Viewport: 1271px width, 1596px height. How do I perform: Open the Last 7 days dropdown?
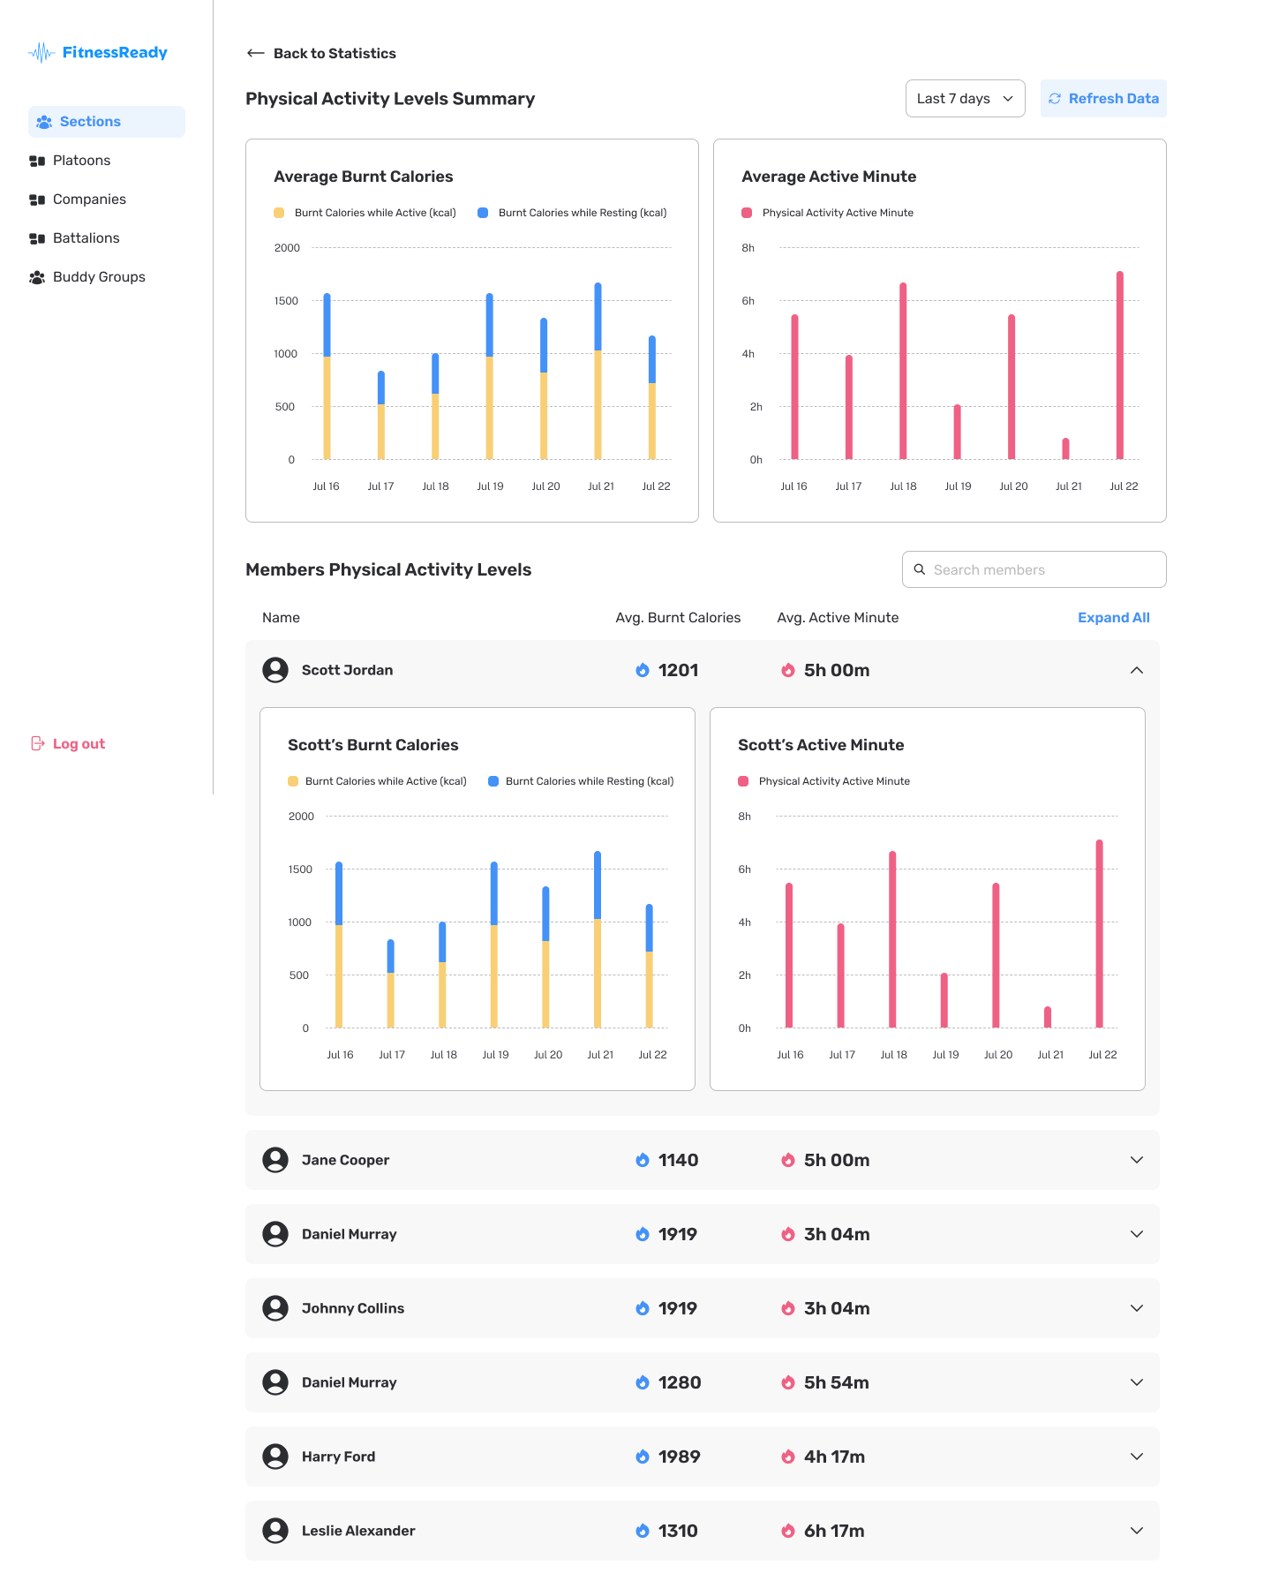(966, 99)
